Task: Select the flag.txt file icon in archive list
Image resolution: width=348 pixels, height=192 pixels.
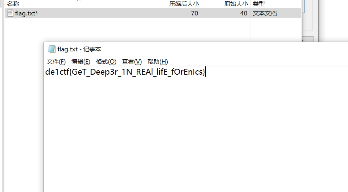Action: coord(10,13)
